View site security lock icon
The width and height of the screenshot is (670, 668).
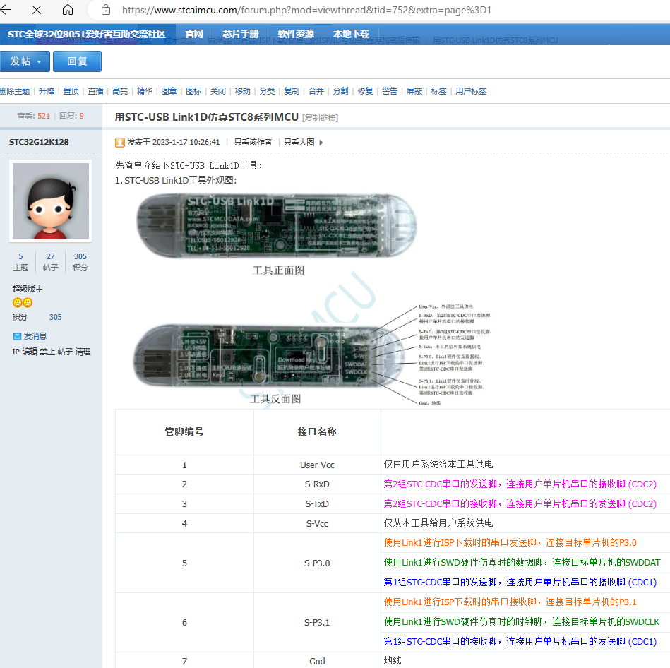point(106,10)
